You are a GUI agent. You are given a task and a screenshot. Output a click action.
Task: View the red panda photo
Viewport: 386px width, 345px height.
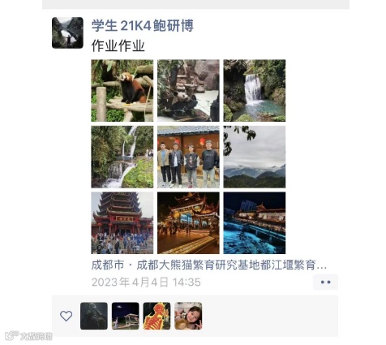(x=122, y=90)
